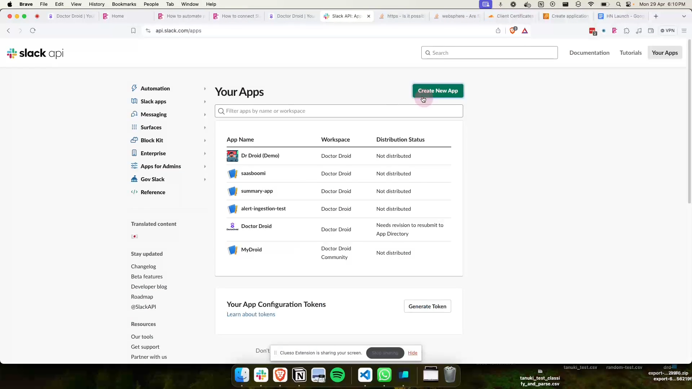Toggle the VPN button in toolbar

pos(667,31)
